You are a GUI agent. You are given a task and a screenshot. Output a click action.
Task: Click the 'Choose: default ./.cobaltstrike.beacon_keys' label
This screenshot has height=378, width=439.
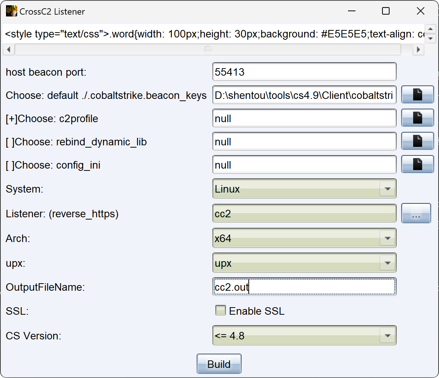tap(106, 96)
